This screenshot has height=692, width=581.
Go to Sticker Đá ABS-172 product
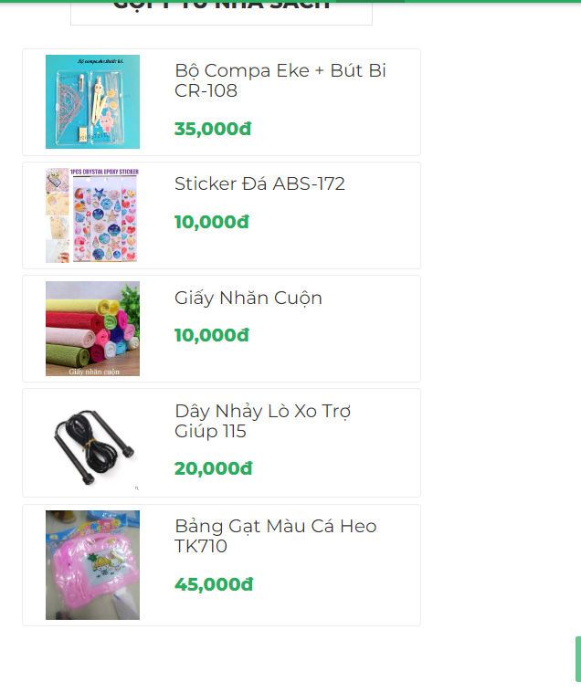[x=259, y=183]
